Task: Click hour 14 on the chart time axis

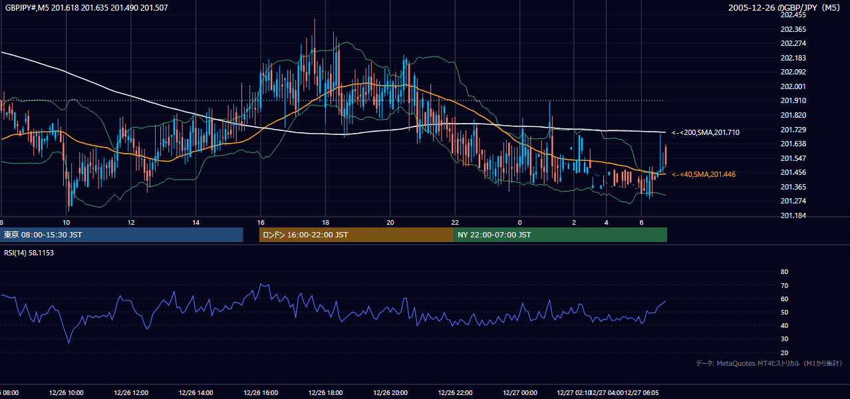Action: pos(196,222)
